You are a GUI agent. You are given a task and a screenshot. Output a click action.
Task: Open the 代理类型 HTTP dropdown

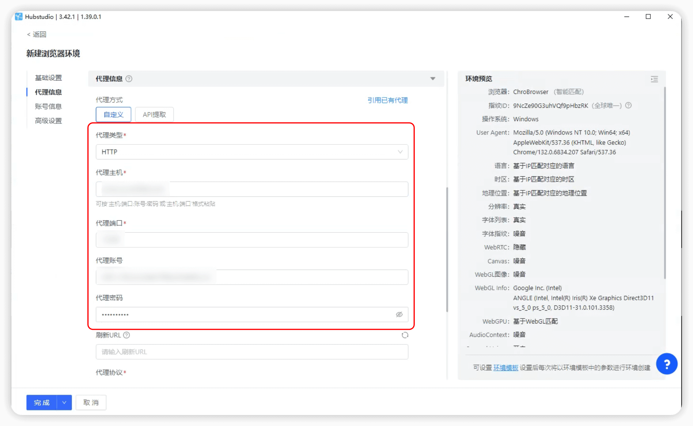(252, 152)
